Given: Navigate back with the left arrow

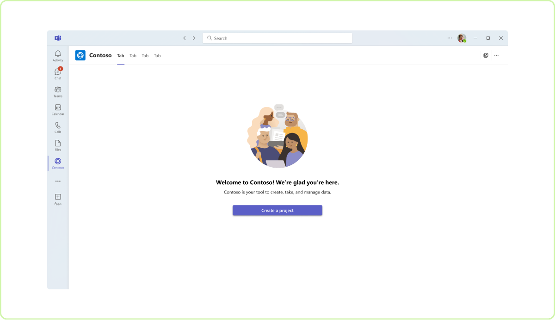Looking at the screenshot, I should [185, 38].
